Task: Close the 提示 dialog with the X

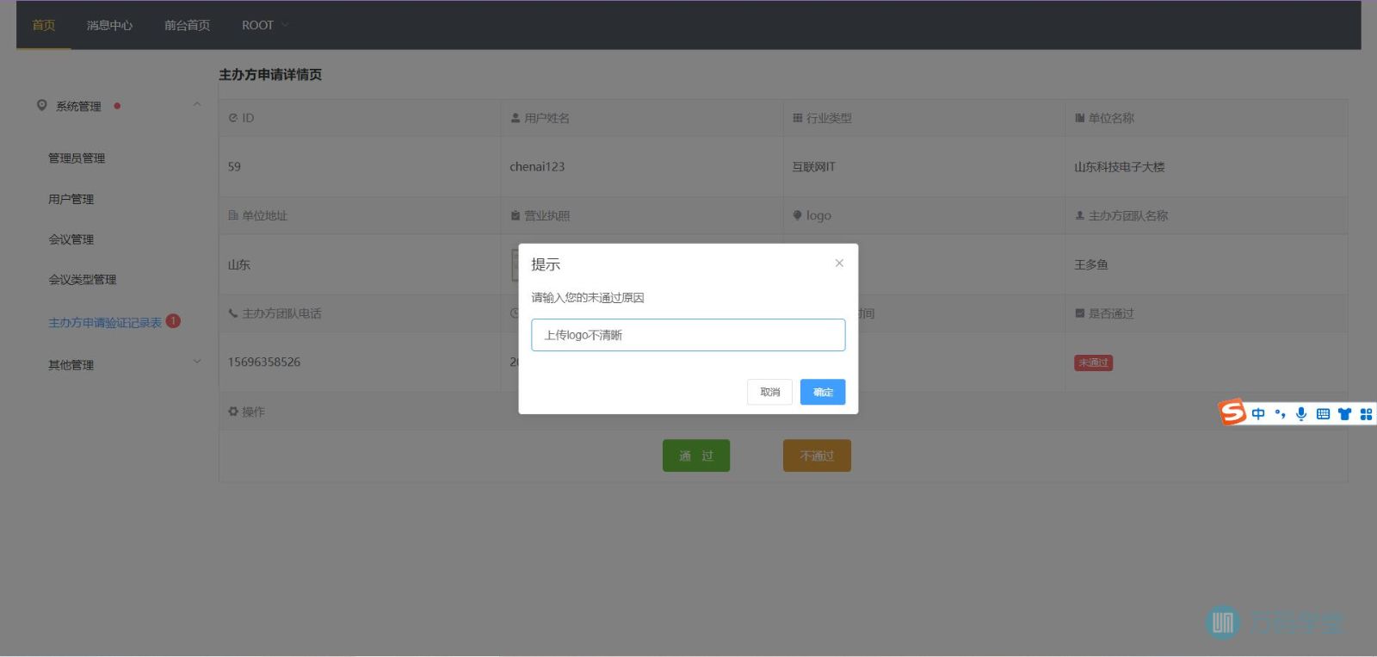Action: pos(839,263)
